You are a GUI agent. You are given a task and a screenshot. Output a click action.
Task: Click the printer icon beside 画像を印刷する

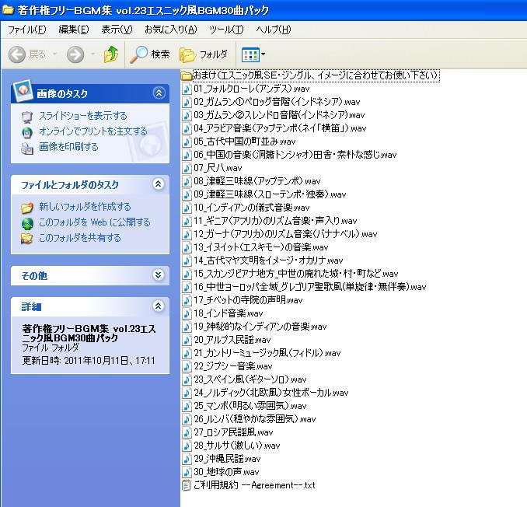pos(27,149)
